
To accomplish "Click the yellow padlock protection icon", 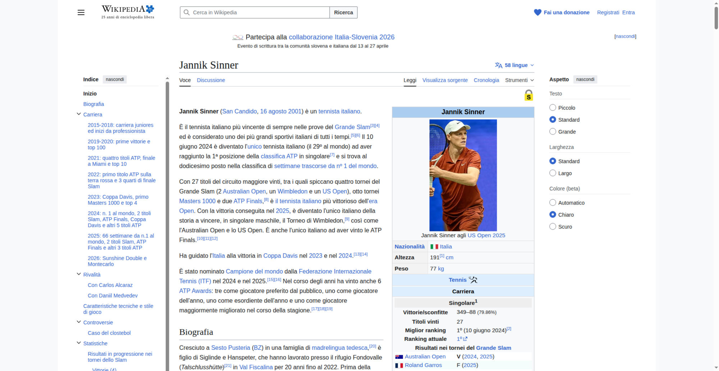I will click(528, 95).
